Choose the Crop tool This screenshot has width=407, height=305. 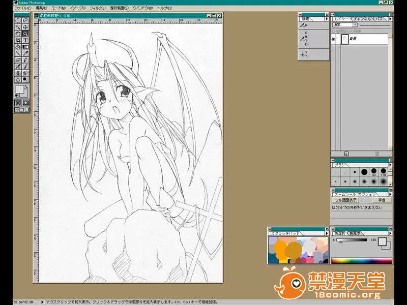[18, 40]
